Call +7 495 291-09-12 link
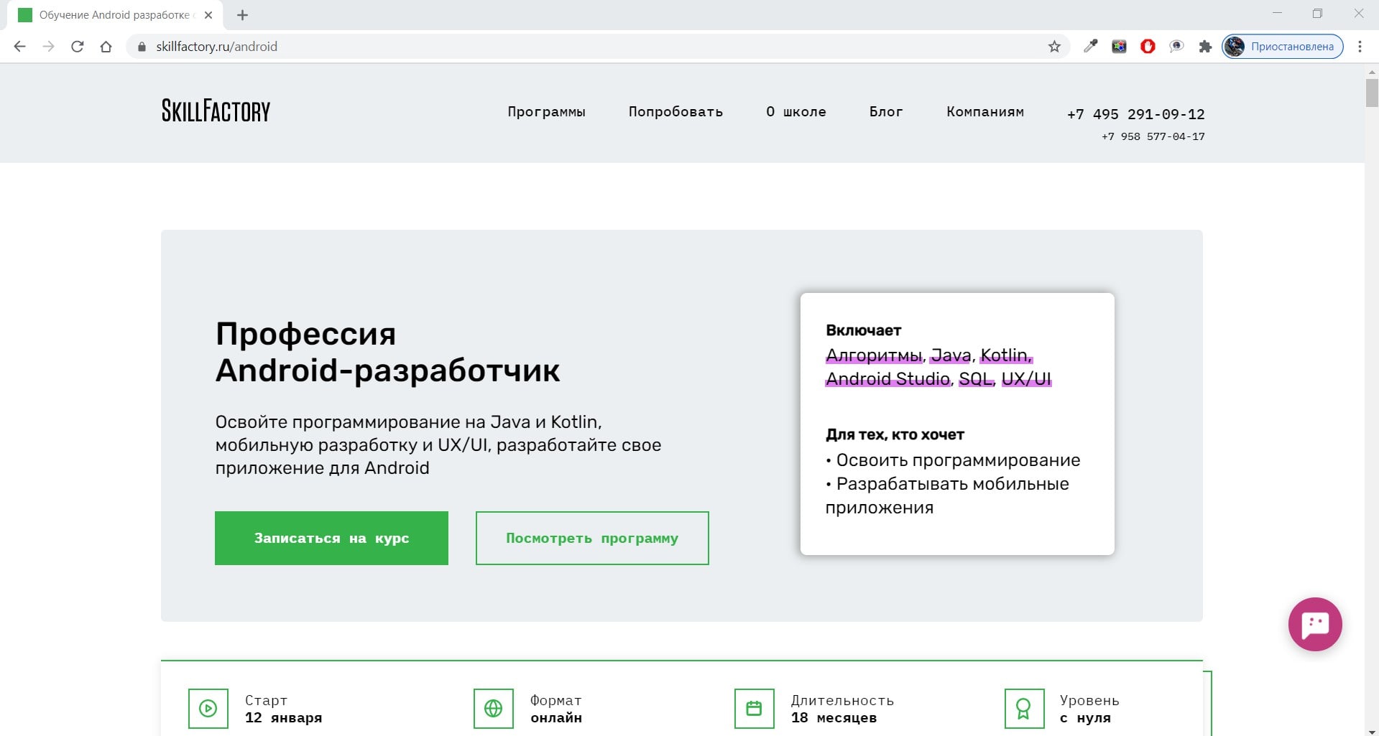The width and height of the screenshot is (1379, 736). pyautogui.click(x=1136, y=114)
